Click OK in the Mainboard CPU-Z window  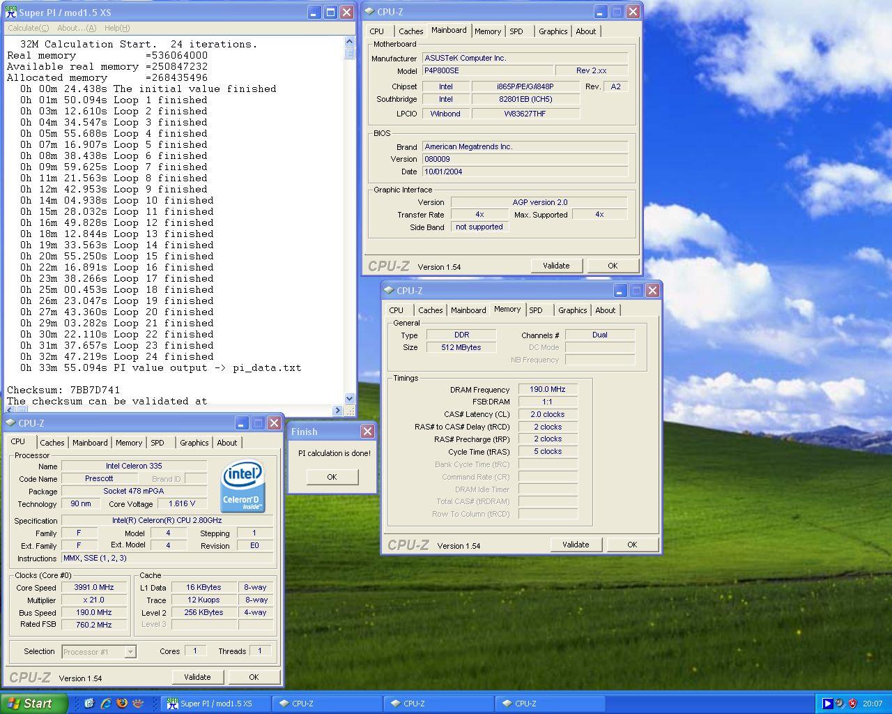point(613,266)
